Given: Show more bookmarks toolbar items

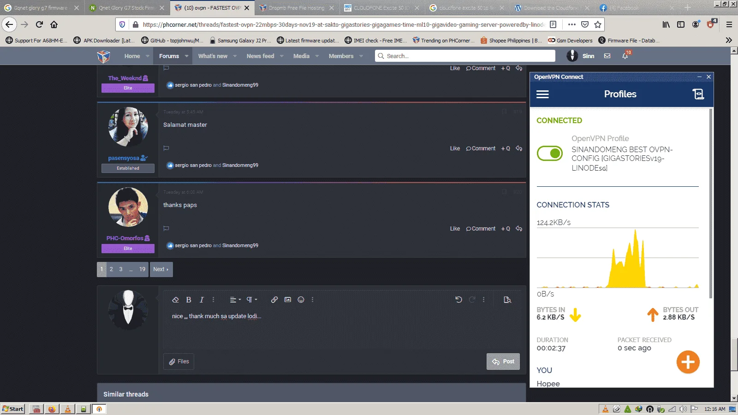Looking at the screenshot, I should tap(729, 40).
